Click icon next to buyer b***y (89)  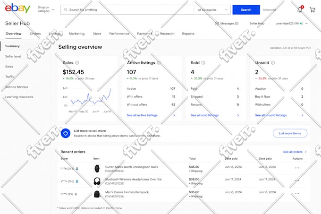[76, 194]
